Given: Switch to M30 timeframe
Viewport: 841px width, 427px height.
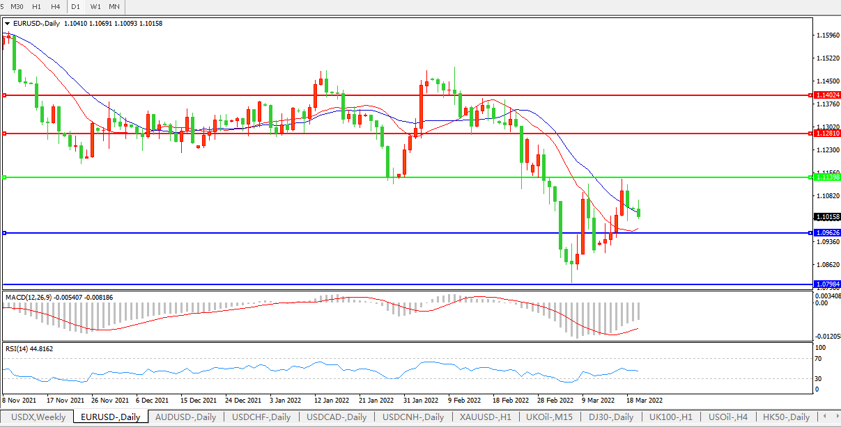Looking at the screenshot, I should coord(17,6).
